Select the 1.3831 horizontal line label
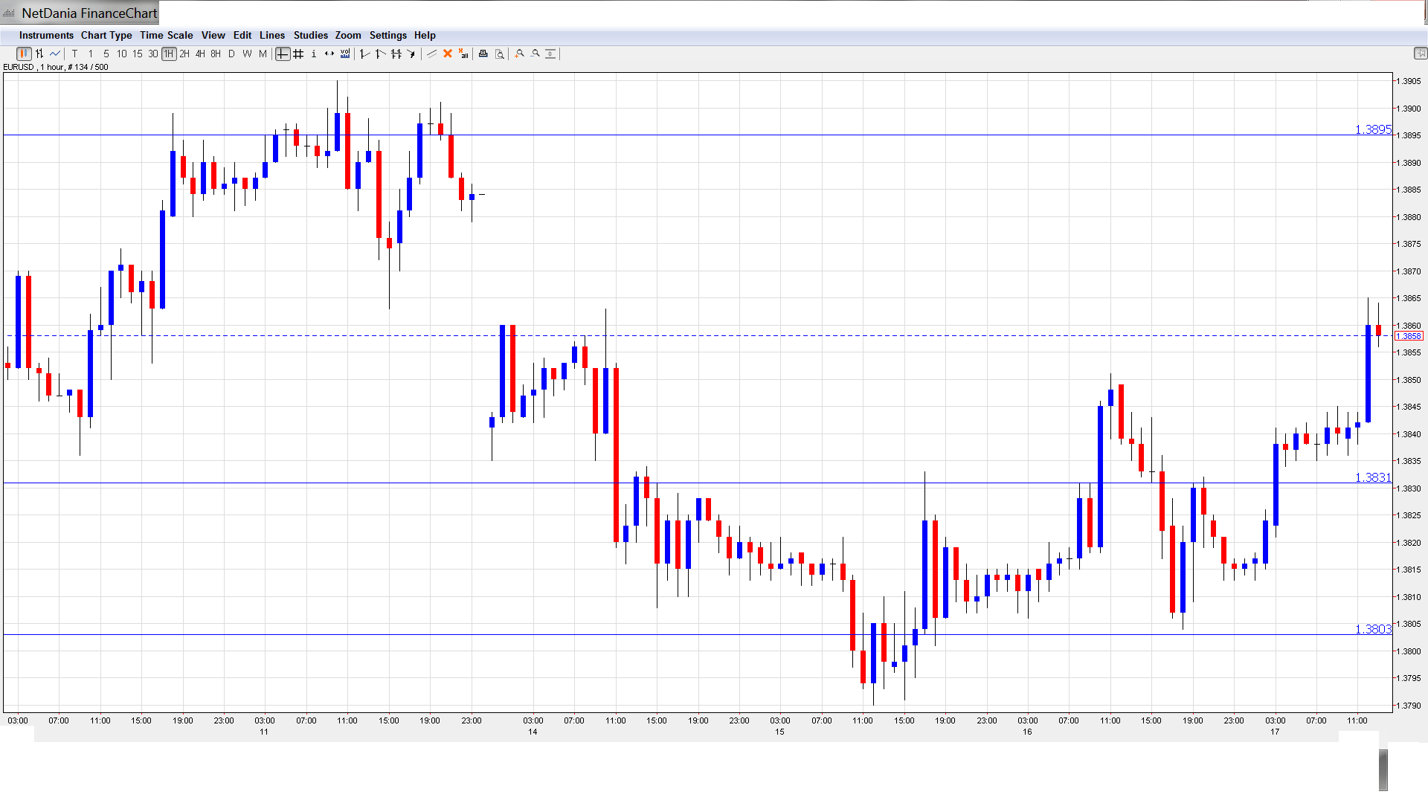1428x803 pixels. click(1373, 477)
